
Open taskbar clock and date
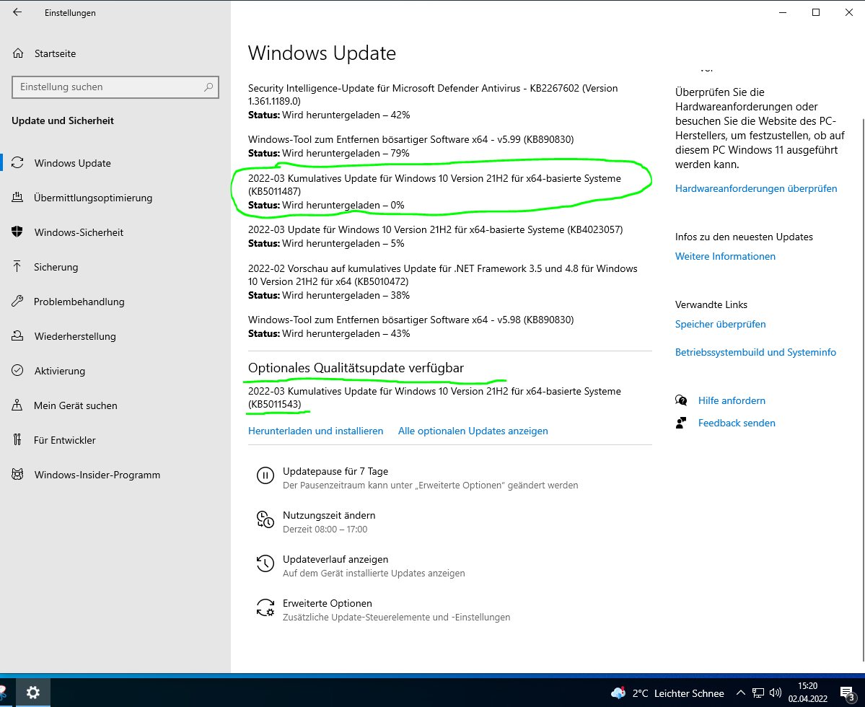(807, 693)
